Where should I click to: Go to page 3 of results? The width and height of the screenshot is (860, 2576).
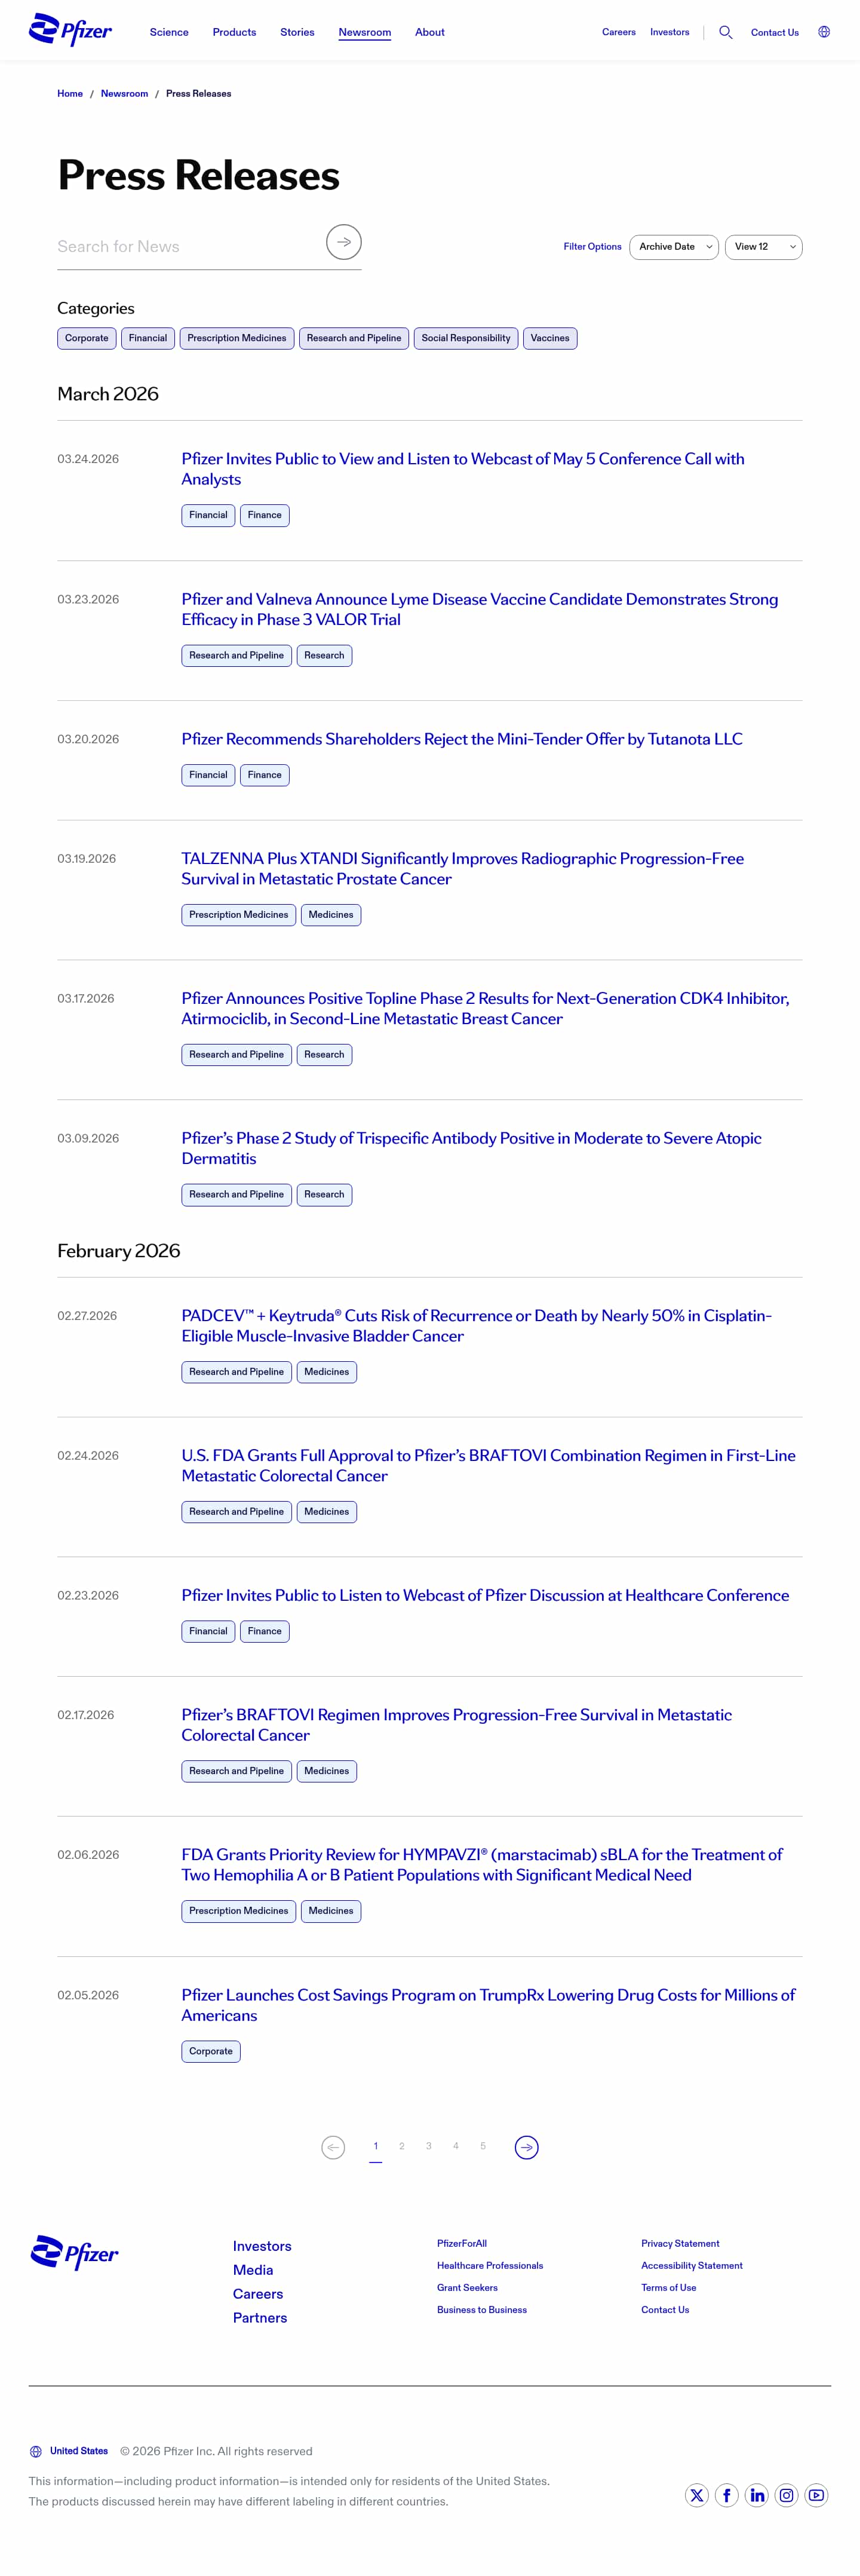(x=429, y=2146)
